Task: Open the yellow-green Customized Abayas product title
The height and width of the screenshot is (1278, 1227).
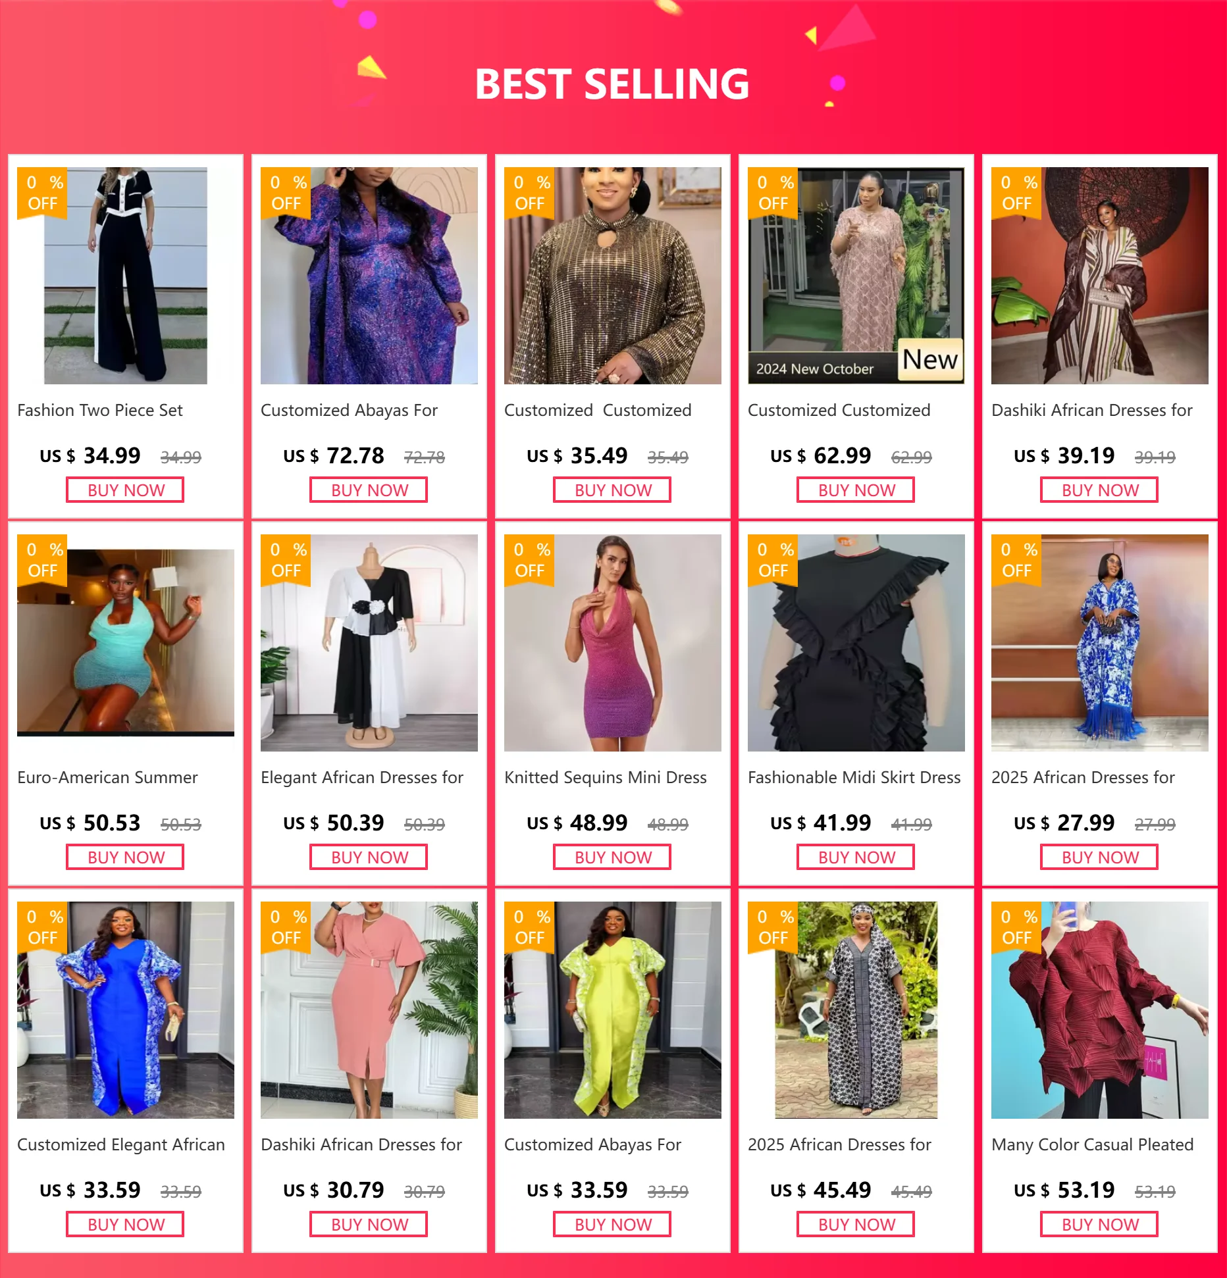Action: click(592, 1144)
